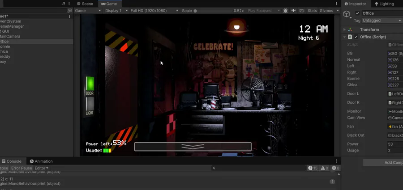Open the Full HD resolution dropdown
This screenshot has height=190, width=403.
coord(154,11)
